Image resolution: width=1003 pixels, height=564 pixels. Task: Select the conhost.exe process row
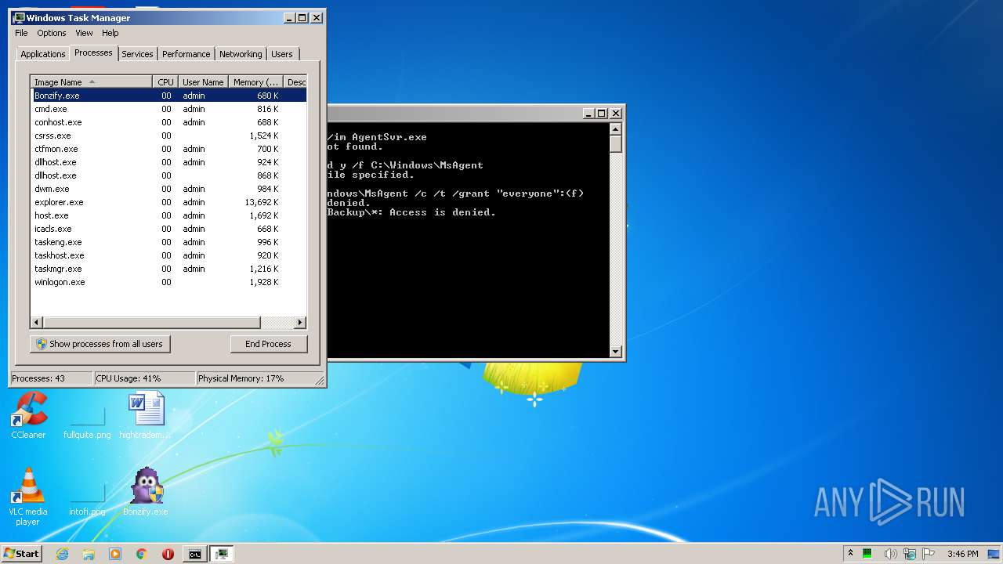(168, 122)
